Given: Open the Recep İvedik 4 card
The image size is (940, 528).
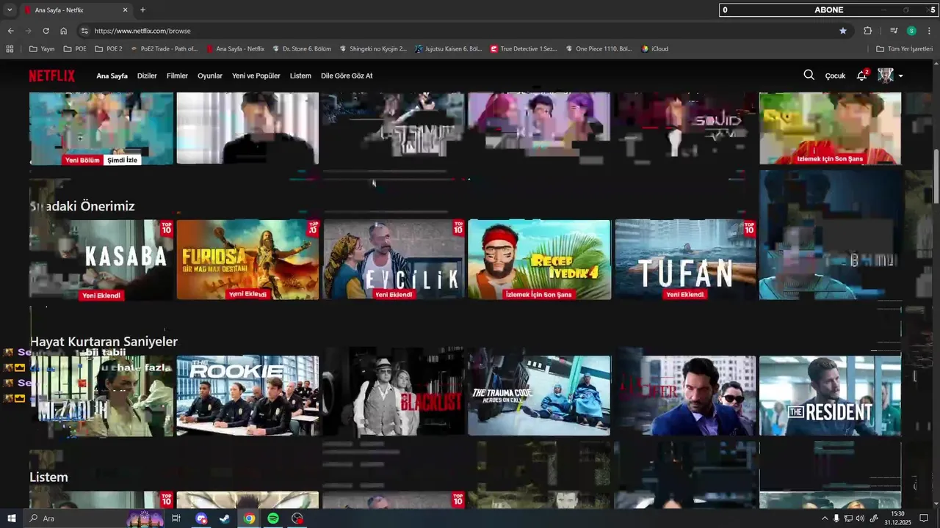Looking at the screenshot, I should 539,260.
